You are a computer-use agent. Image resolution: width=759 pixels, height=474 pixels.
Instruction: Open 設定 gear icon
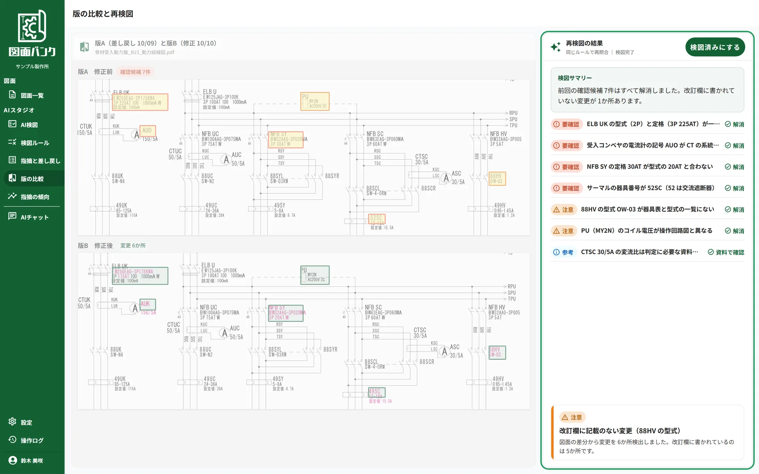(12, 422)
